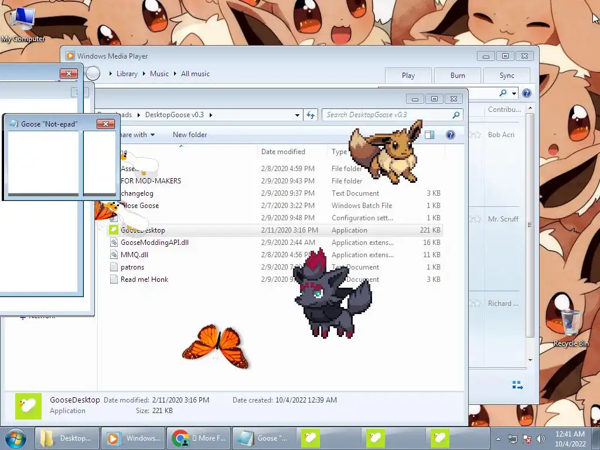The image size is (600, 450).
Task: Click Richard ... artist entry
Action: 503,304
